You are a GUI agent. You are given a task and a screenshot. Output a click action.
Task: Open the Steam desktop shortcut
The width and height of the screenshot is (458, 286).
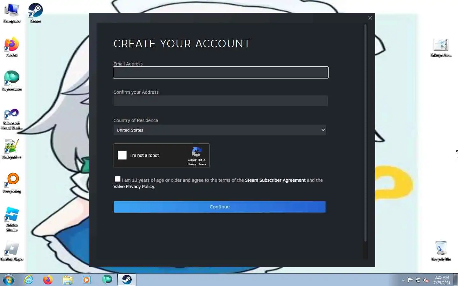point(35,13)
